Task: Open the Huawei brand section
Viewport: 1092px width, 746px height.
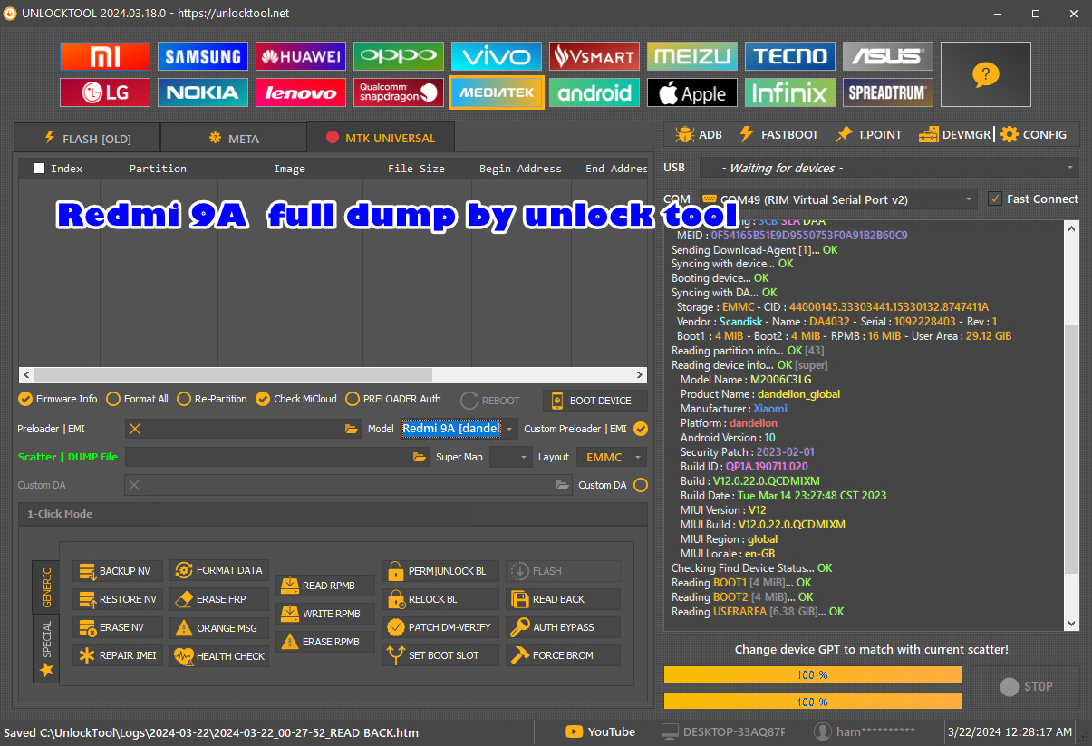Action: pos(301,56)
